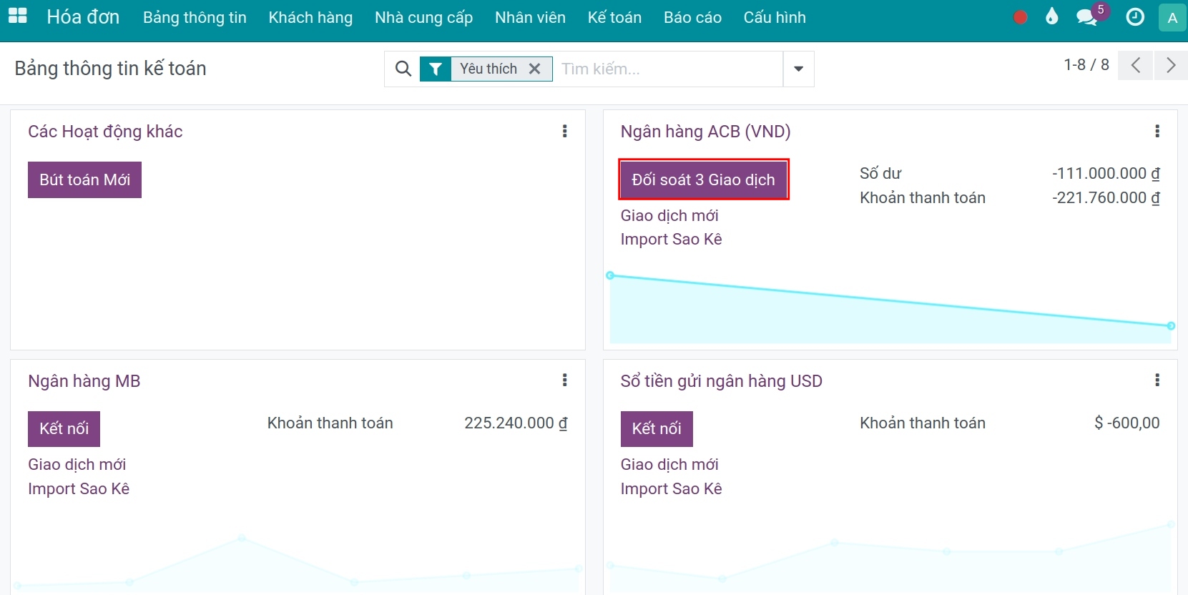Click Đối soát 3 Giao dịch button
The width and height of the screenshot is (1188, 595).
pyautogui.click(x=704, y=180)
